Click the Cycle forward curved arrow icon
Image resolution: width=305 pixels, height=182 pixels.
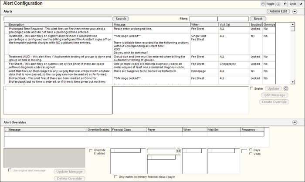(301, 4)
